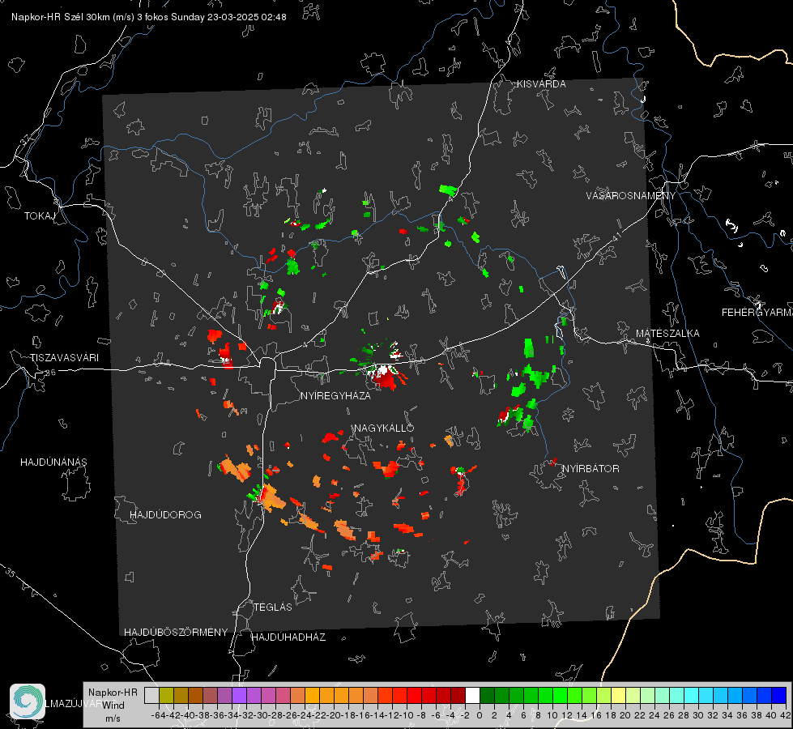Pick the dark green swatch between 0 and 2
The width and height of the screenshot is (793, 729).
[487, 695]
